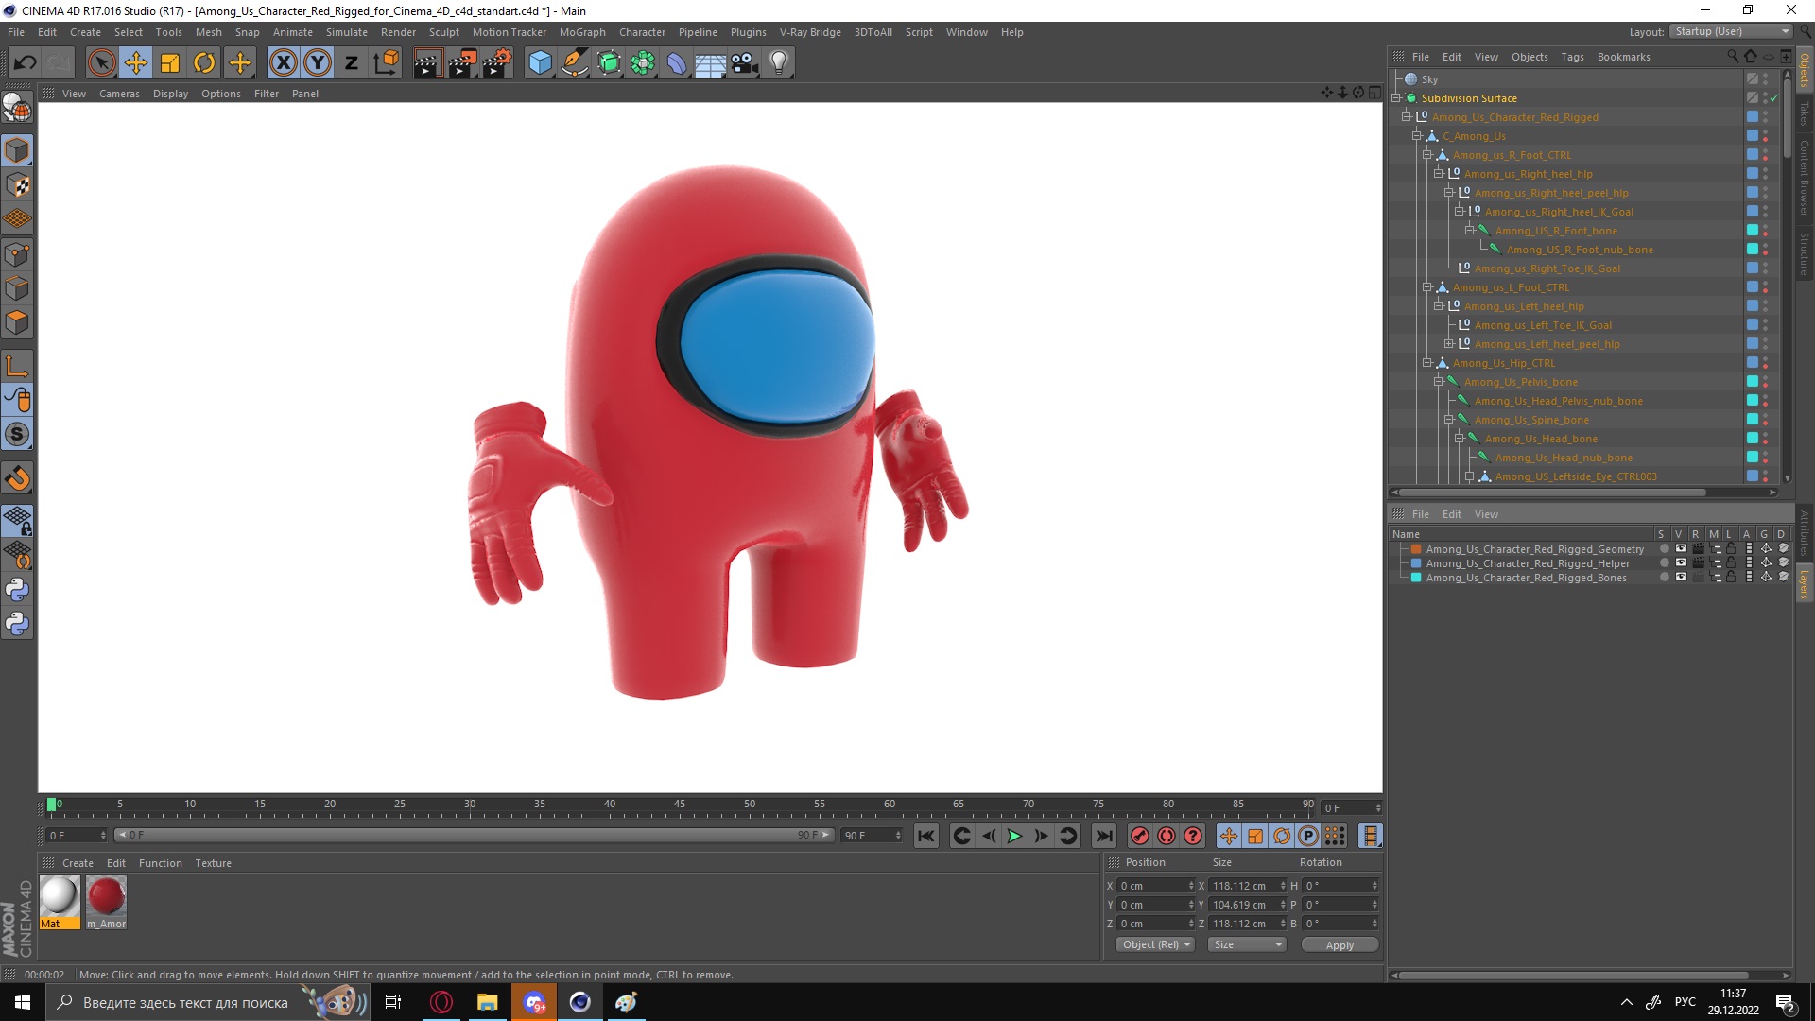The width and height of the screenshot is (1815, 1021).
Task: Toggle visibility eye of Rigged_Helper layer
Action: [1681, 563]
